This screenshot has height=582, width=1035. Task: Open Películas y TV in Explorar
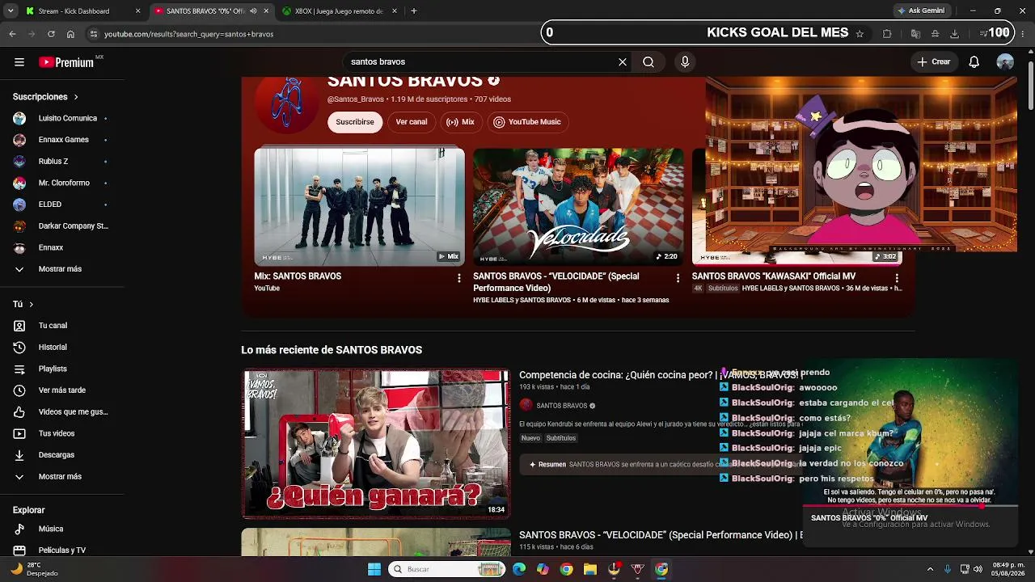point(61,550)
